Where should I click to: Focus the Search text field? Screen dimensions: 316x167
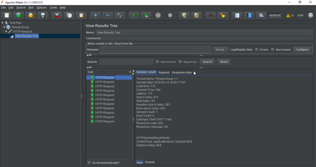(126, 62)
